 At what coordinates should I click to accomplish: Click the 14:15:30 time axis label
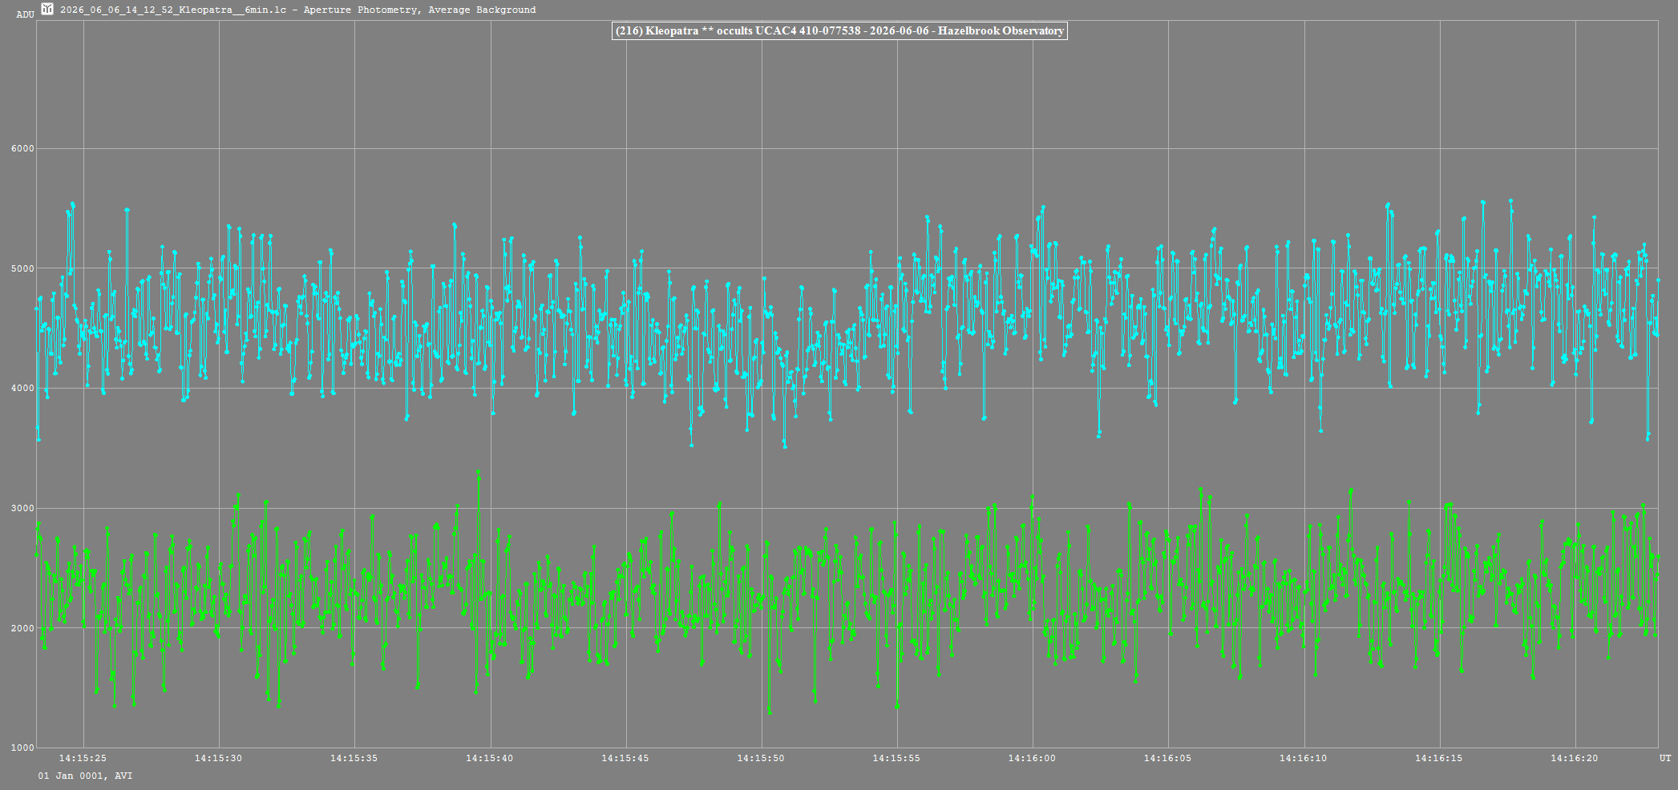click(218, 758)
